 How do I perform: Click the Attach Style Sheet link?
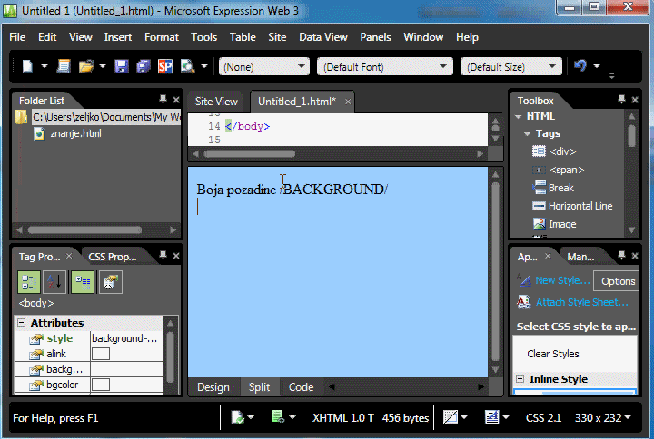click(x=581, y=302)
